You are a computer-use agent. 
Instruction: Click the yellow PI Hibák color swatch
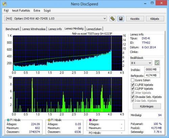point(49,120)
